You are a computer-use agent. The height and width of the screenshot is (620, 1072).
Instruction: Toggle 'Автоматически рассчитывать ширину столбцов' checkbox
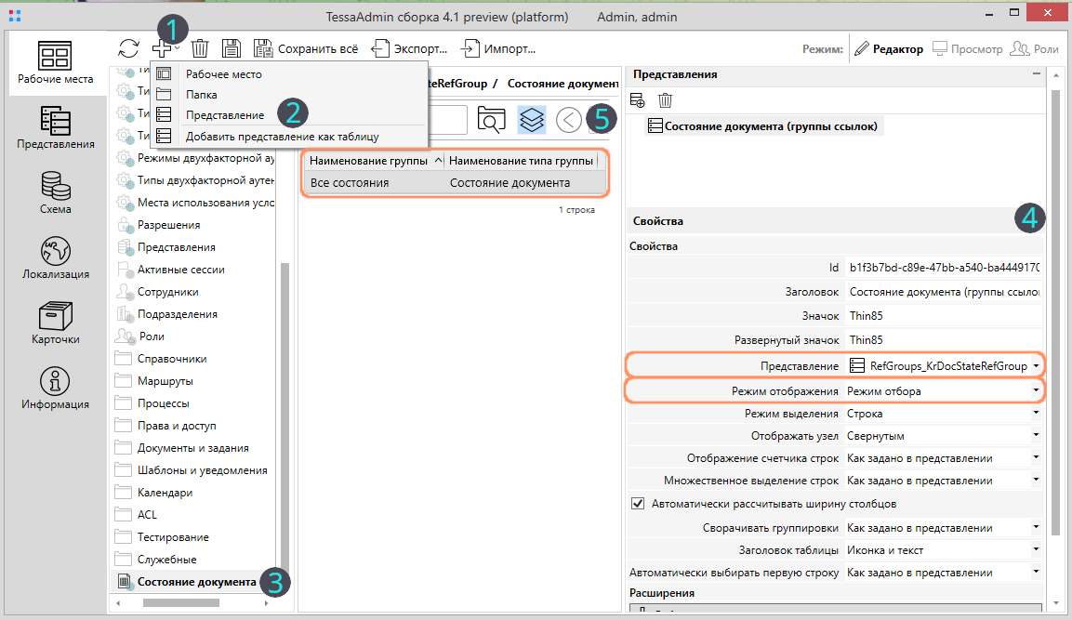coord(638,504)
